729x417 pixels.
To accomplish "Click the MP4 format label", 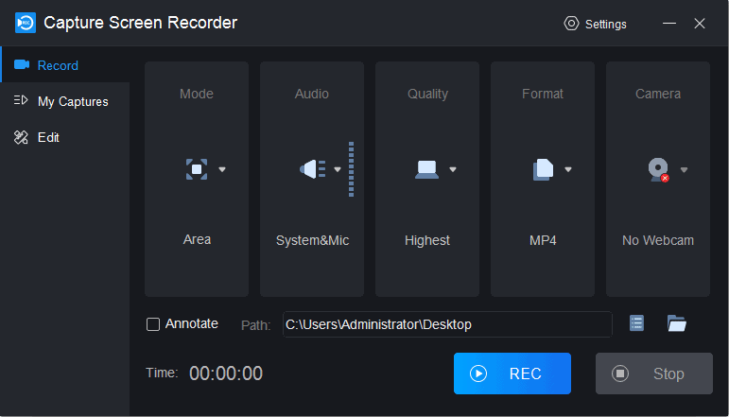I will click(x=543, y=240).
